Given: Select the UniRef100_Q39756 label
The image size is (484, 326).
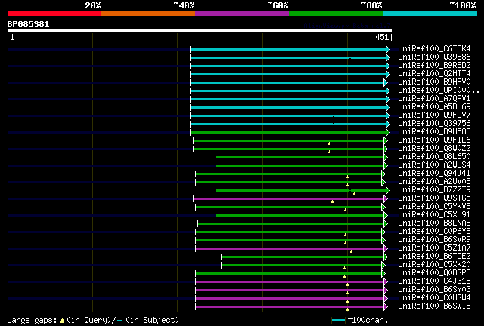Looking at the screenshot, I should tap(434, 124).
